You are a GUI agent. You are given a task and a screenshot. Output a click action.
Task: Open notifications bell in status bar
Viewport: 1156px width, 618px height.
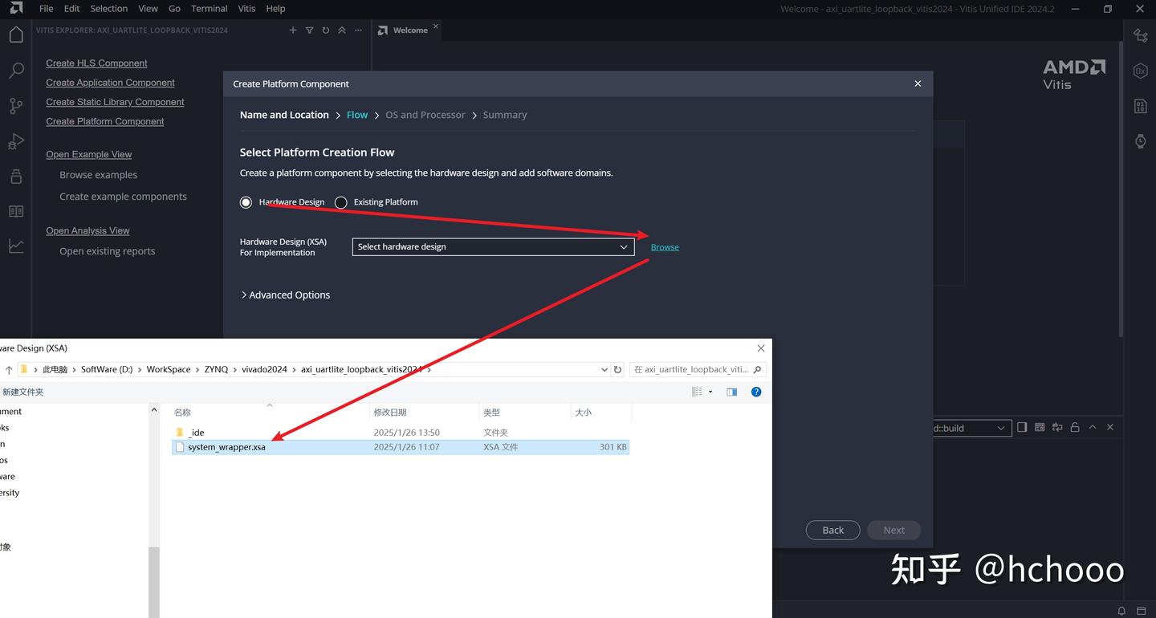(1121, 612)
